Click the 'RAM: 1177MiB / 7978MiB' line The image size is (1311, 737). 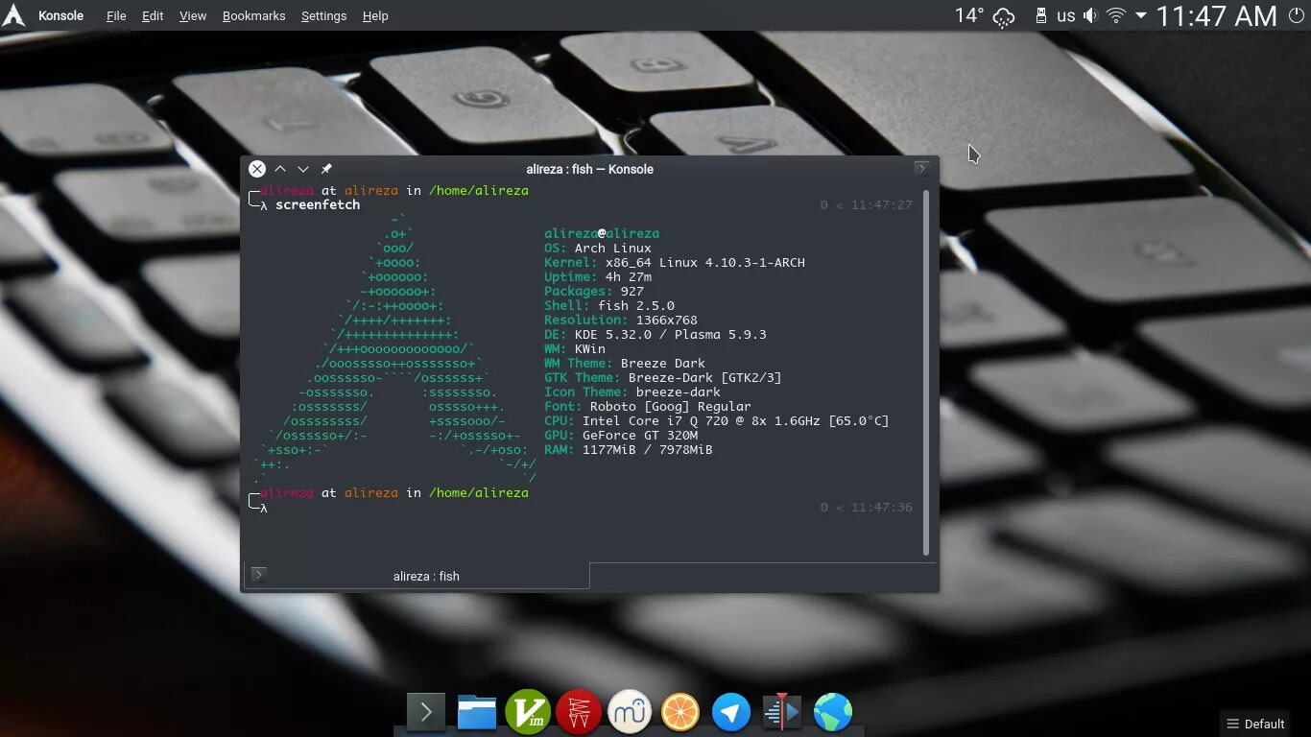point(629,449)
